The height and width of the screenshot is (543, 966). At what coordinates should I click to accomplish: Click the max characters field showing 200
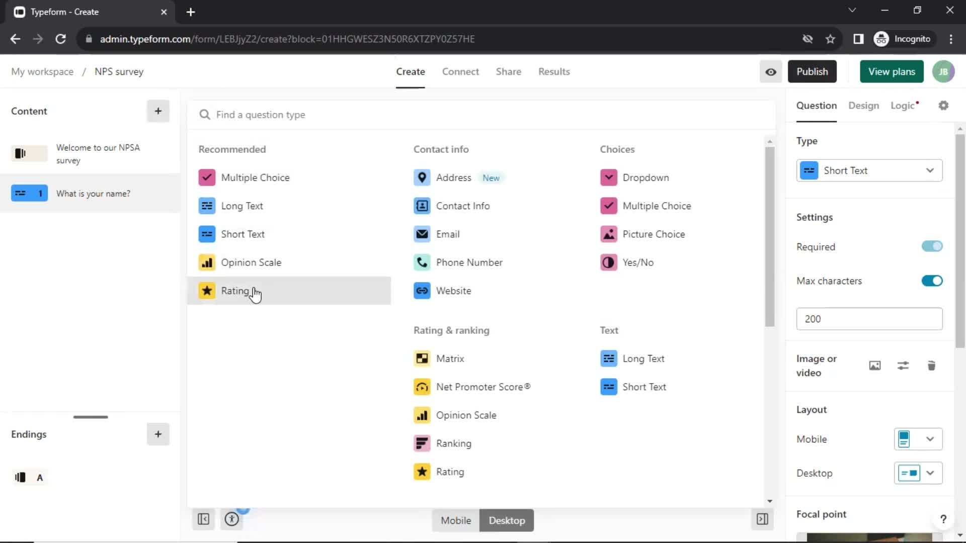(869, 319)
